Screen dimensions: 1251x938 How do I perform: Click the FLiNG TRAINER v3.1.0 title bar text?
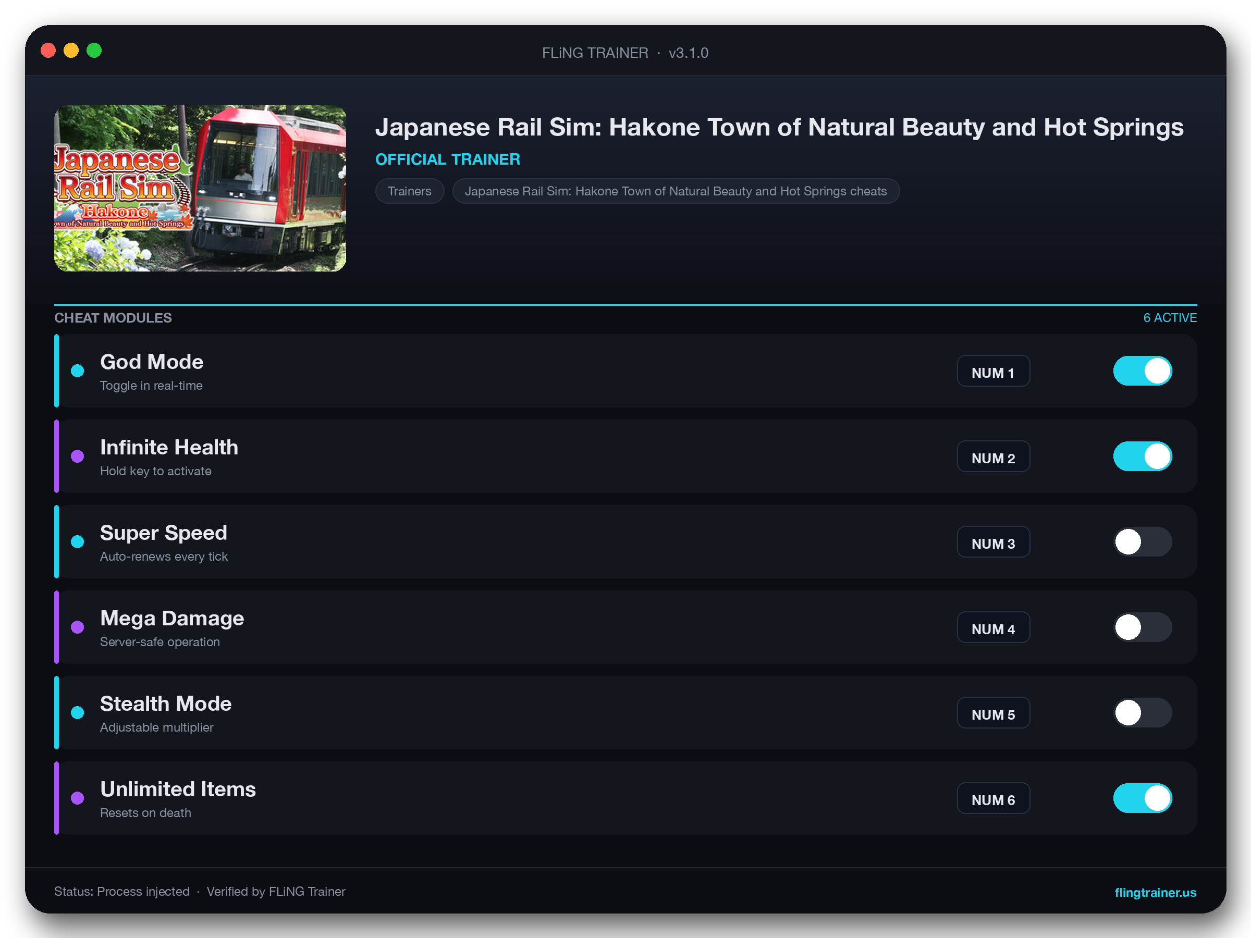pyautogui.click(x=625, y=53)
